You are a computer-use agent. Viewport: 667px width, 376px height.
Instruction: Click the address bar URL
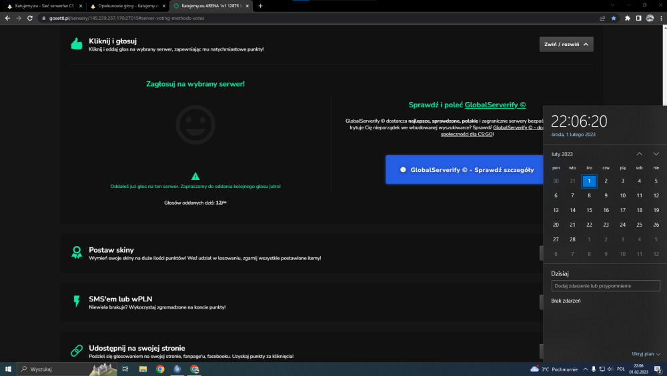pos(127,18)
